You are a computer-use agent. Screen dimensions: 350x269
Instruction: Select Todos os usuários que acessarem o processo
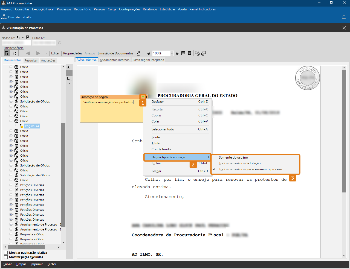click(251, 169)
